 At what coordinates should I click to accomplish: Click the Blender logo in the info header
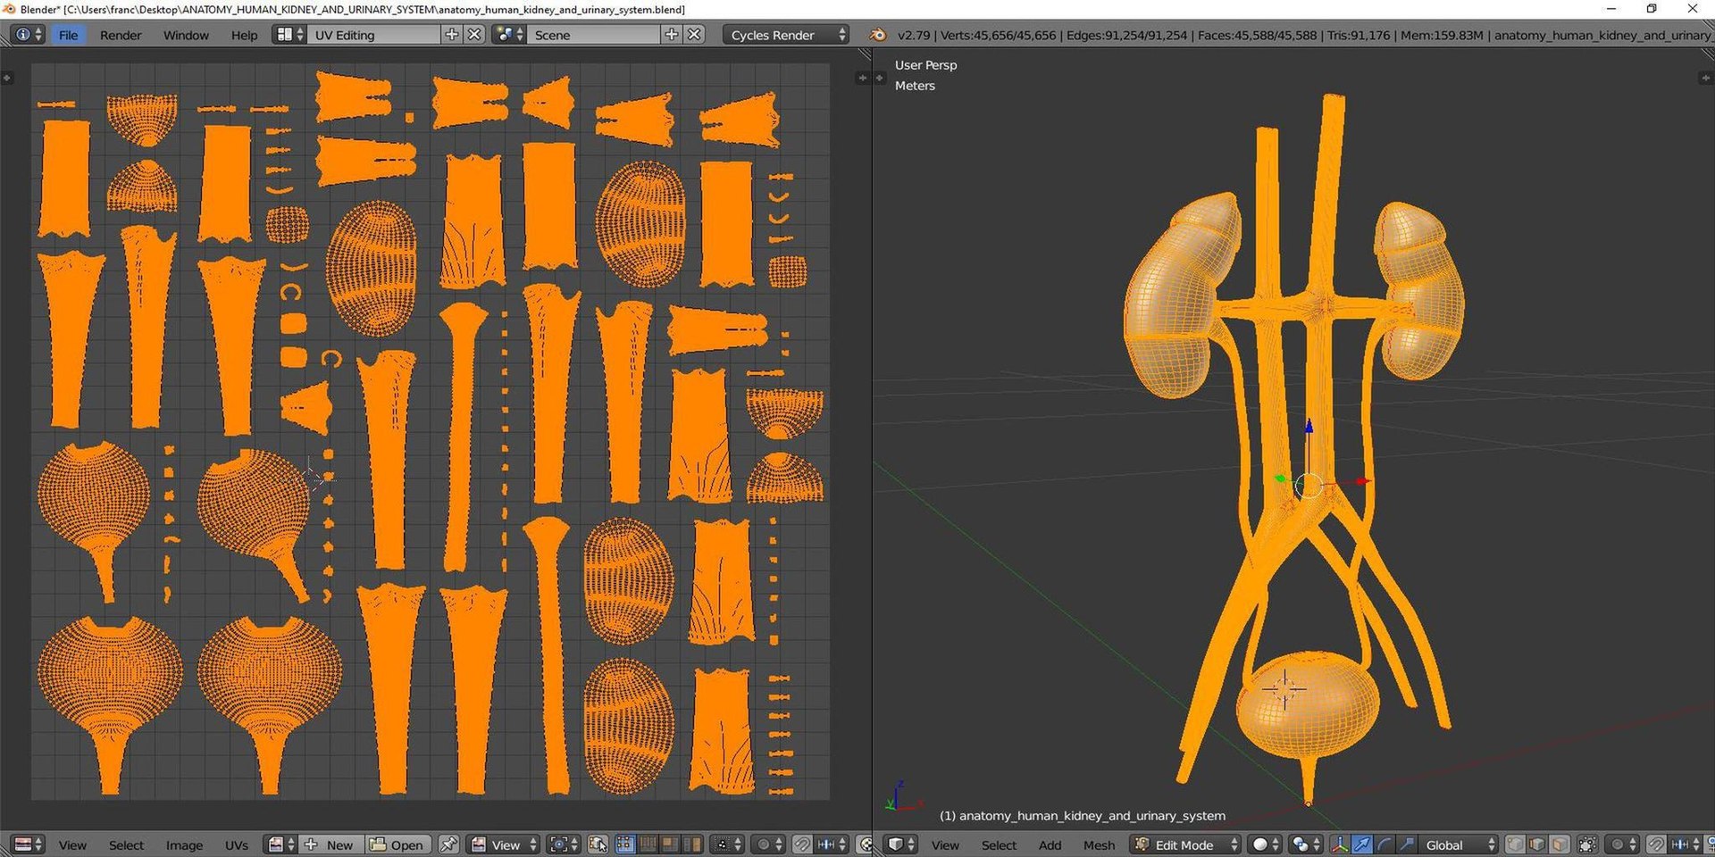tap(878, 35)
